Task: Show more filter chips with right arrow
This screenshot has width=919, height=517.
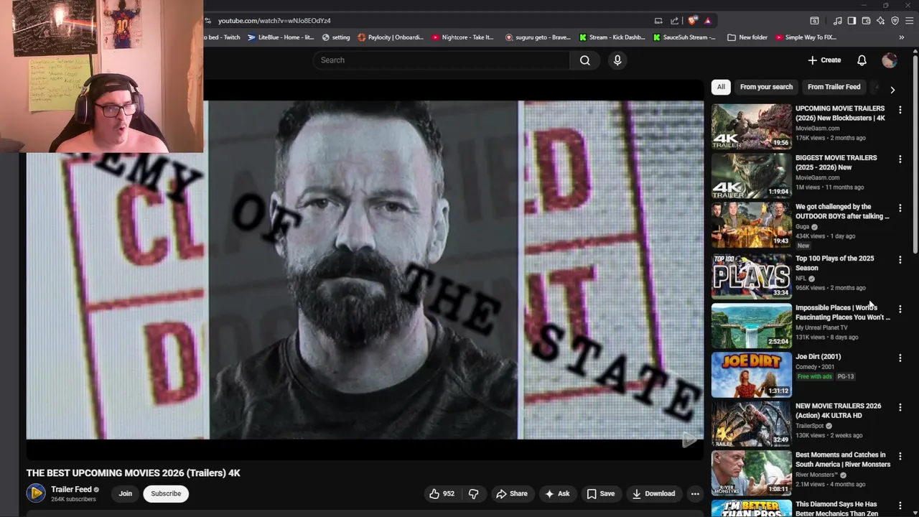Action: (x=892, y=90)
